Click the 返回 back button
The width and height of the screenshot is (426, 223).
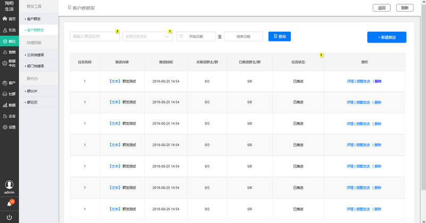tap(381, 8)
